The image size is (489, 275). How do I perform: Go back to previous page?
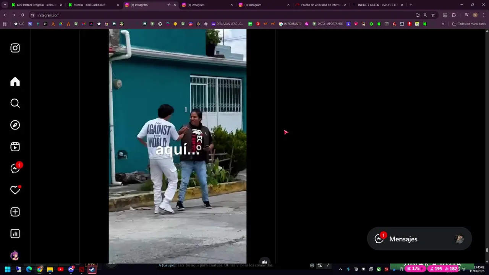[x=5, y=15]
